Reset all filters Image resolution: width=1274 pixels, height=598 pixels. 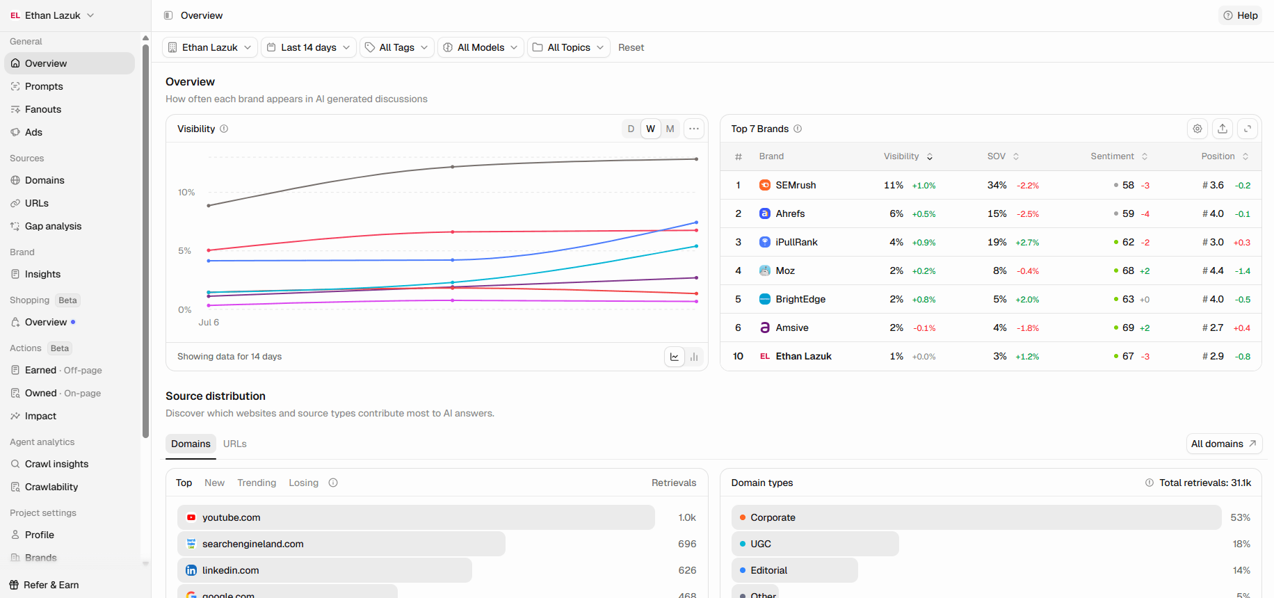coord(631,47)
